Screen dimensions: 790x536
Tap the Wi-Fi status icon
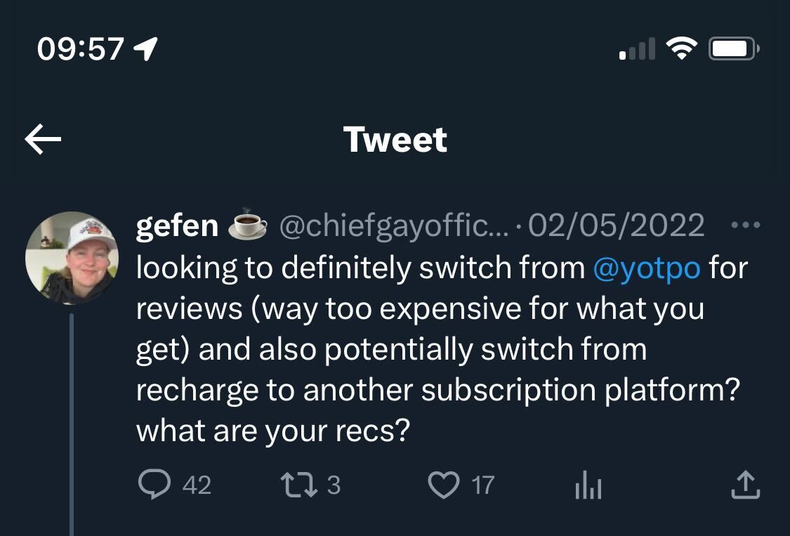(680, 48)
